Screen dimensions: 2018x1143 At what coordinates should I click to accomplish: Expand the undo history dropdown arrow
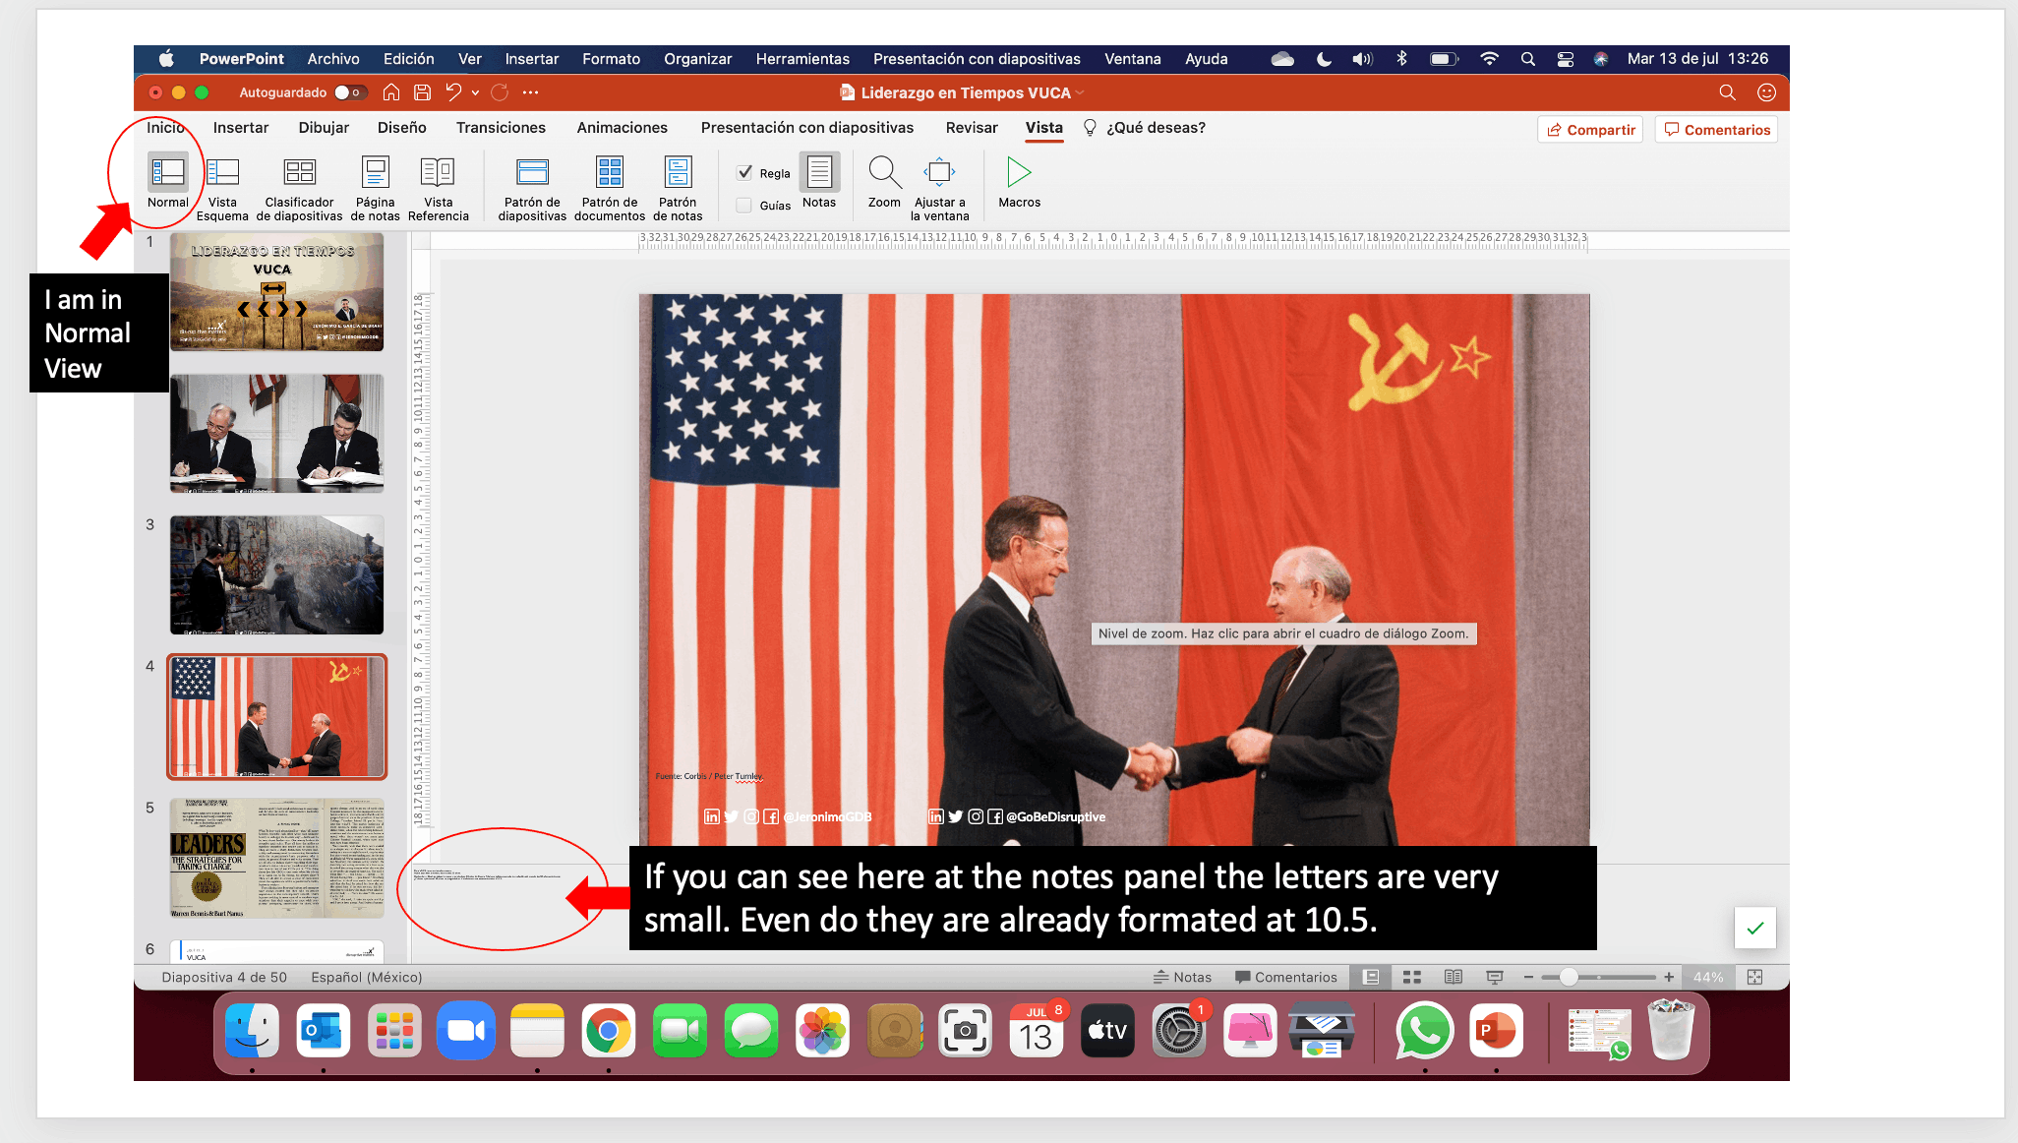[x=475, y=92]
